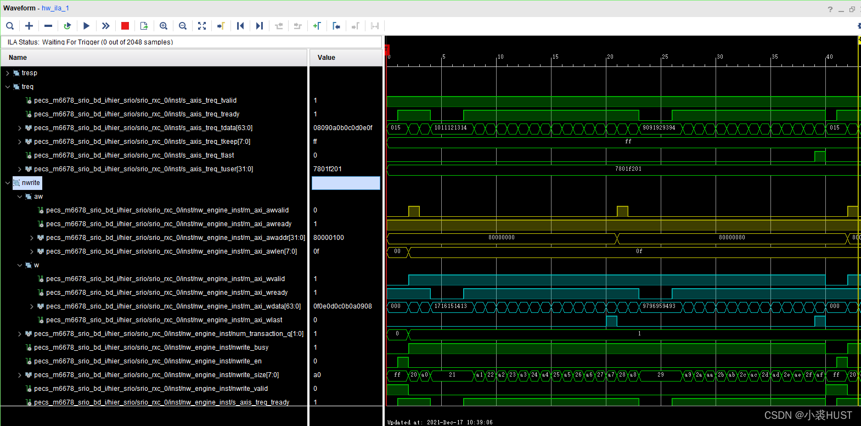
Task: Toggle auto re-trigger with green arrow icon
Action: pyautogui.click(x=67, y=26)
